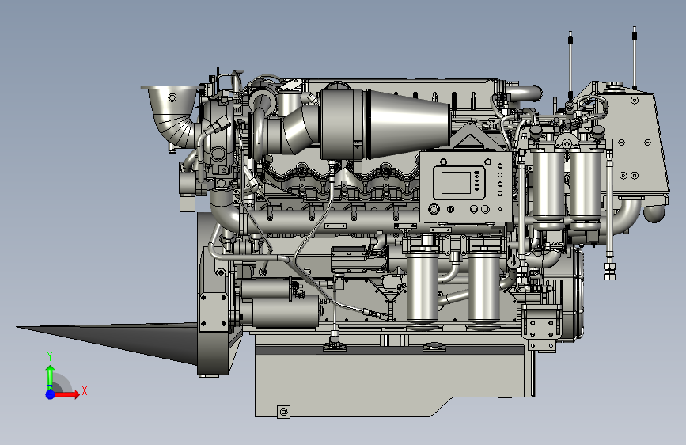The height and width of the screenshot is (445, 686).
Task: Click the 'Y' axis label text
Action: point(50,356)
